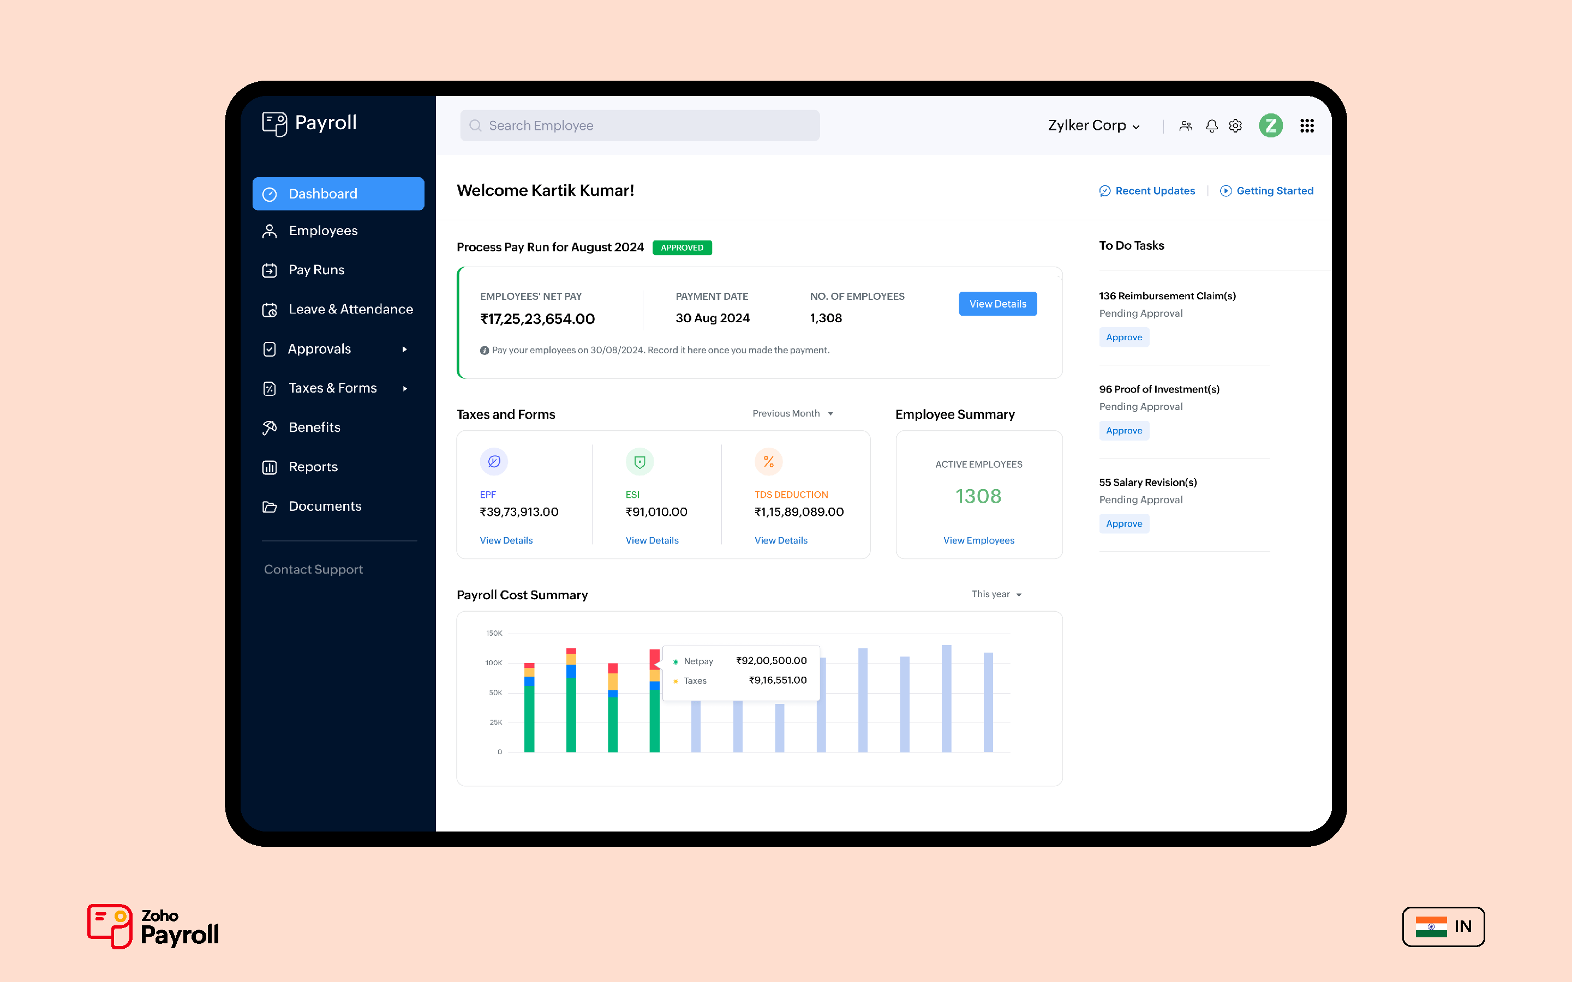Select Employees in the sidebar menu
This screenshot has height=982, width=1572.
[x=323, y=231]
